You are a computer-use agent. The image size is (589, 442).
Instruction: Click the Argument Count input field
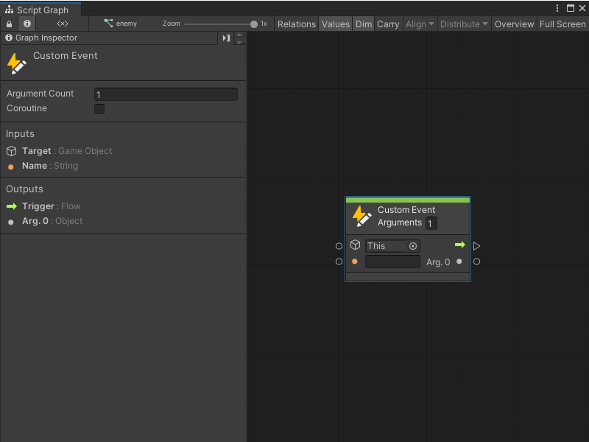coord(166,94)
